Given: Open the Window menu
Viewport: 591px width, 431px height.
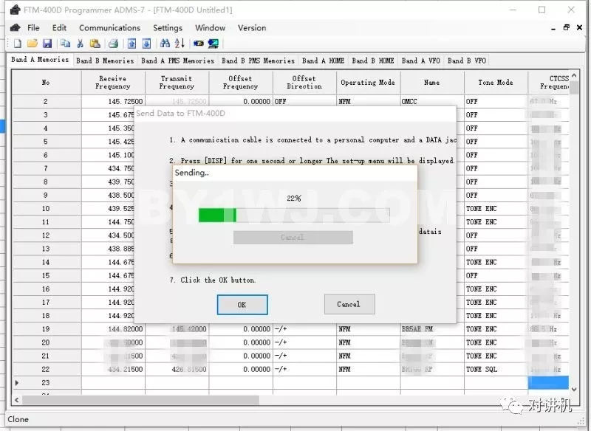Looking at the screenshot, I should (x=210, y=28).
